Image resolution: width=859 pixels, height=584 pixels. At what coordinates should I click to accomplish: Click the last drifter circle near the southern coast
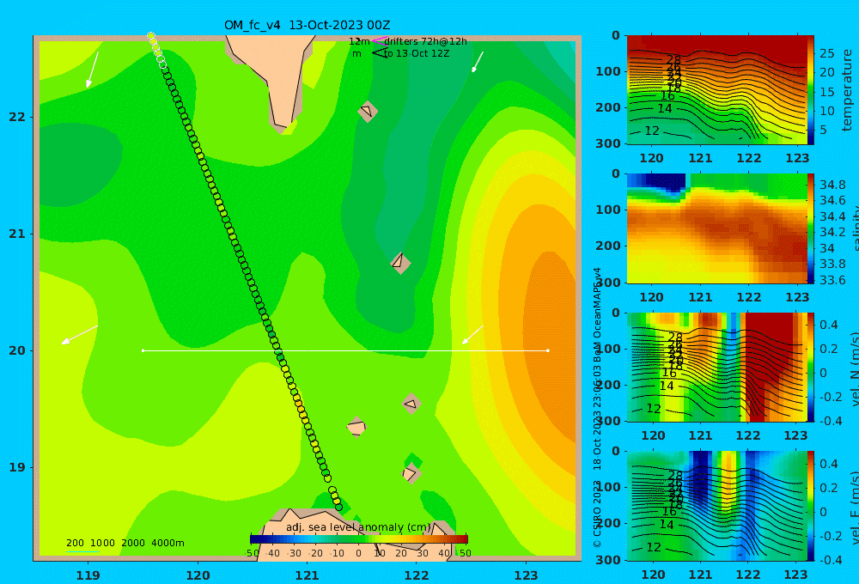pos(338,507)
